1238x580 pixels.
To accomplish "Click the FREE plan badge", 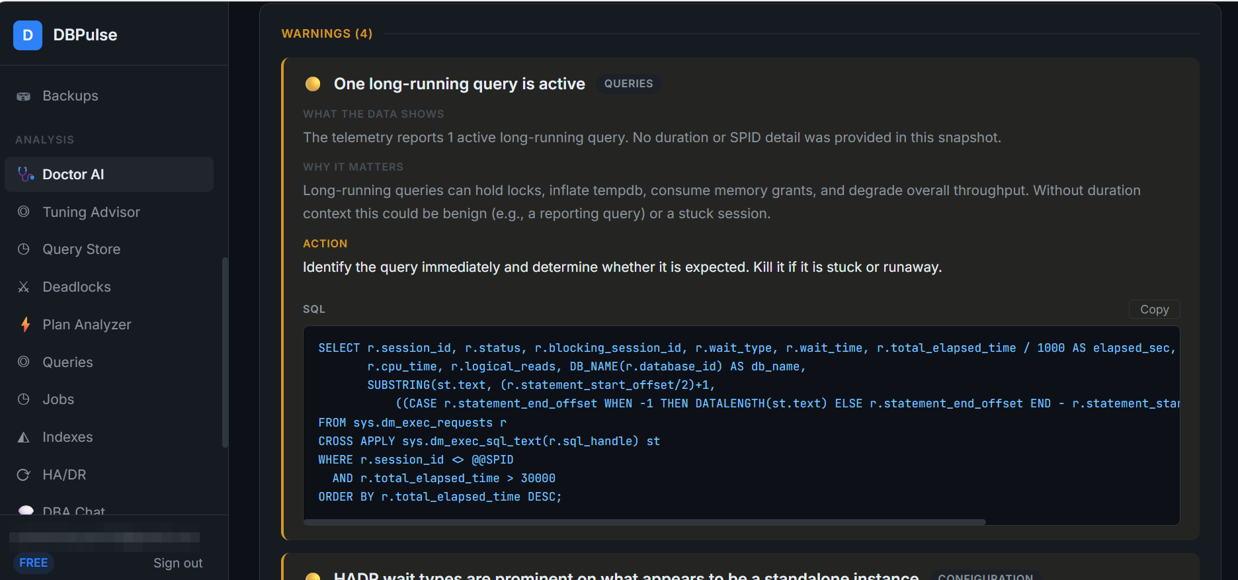I will pyautogui.click(x=34, y=563).
